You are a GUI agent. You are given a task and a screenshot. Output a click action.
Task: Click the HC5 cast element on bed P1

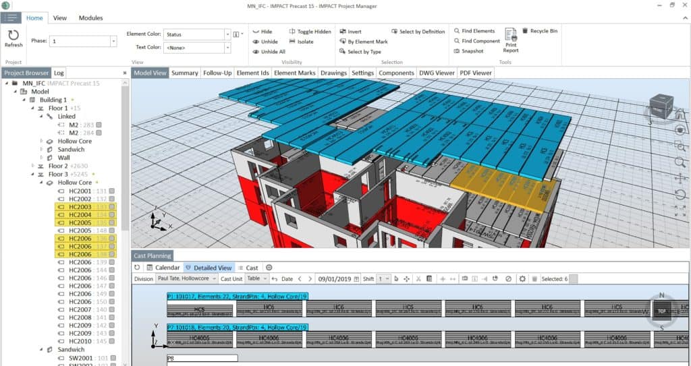coord(200,309)
